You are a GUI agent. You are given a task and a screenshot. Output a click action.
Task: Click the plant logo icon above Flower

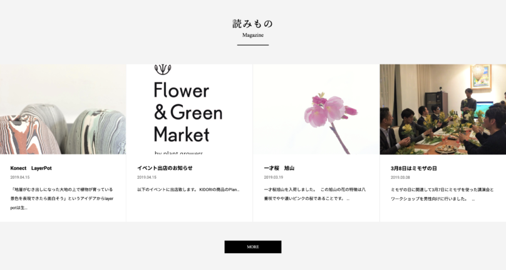pyautogui.click(x=163, y=69)
